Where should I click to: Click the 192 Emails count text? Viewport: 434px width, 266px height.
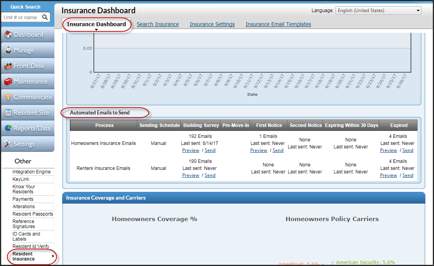tap(200, 136)
